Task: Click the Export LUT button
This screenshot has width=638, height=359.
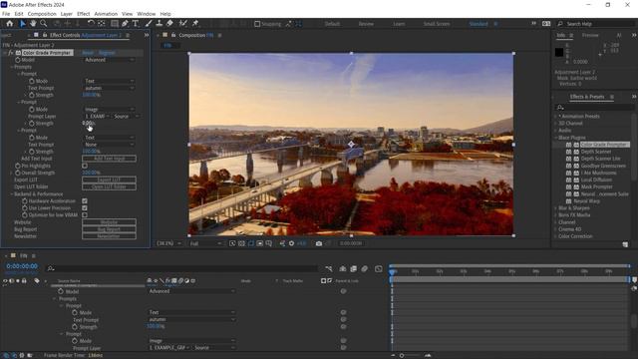Action: click(x=109, y=179)
